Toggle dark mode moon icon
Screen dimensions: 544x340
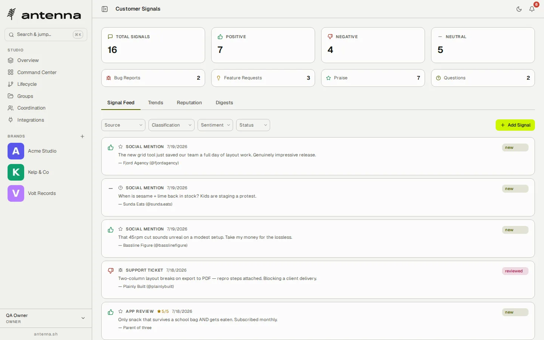click(519, 9)
